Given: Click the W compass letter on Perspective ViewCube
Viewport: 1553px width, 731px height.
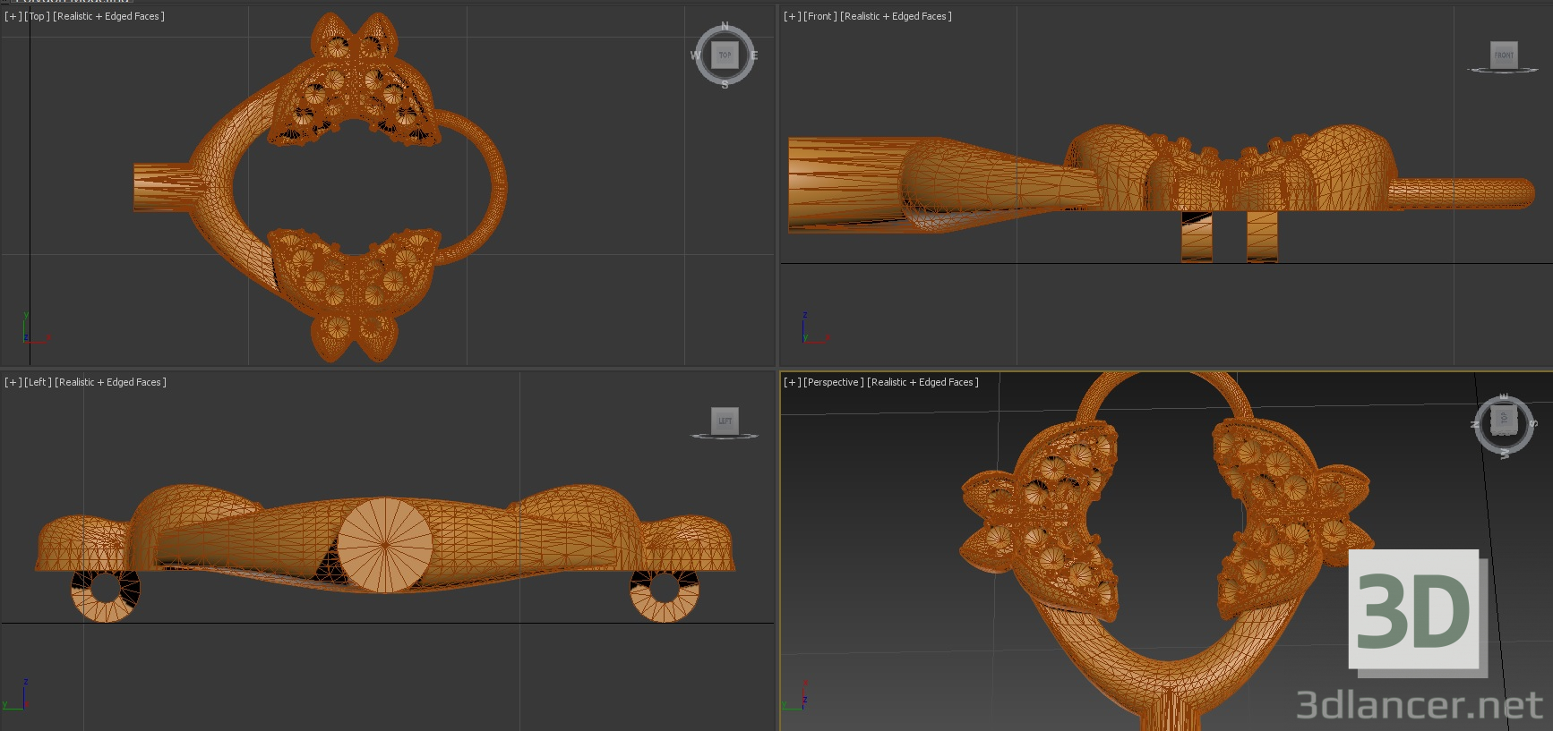Looking at the screenshot, I should click(x=1505, y=454).
